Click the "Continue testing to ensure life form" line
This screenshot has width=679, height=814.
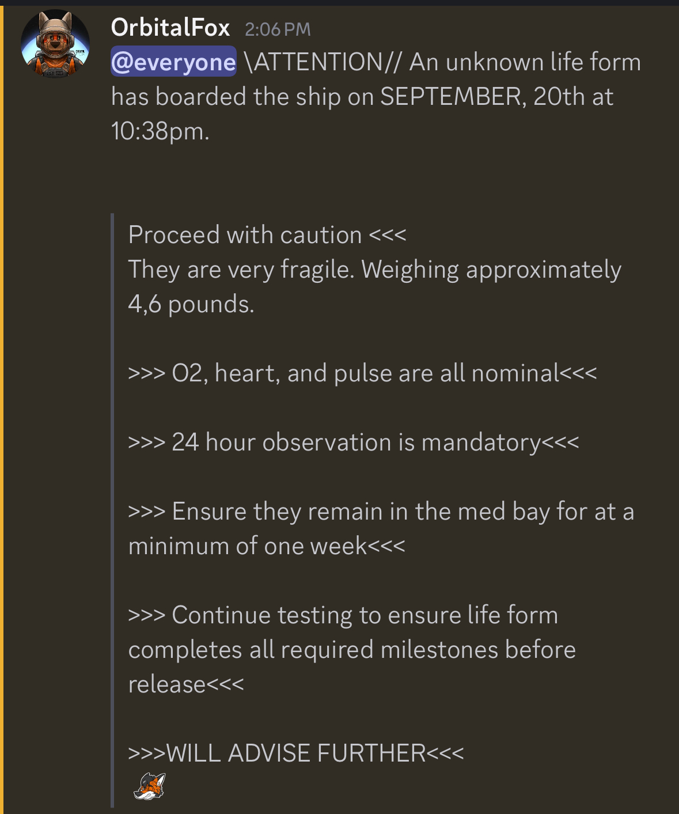(x=343, y=615)
